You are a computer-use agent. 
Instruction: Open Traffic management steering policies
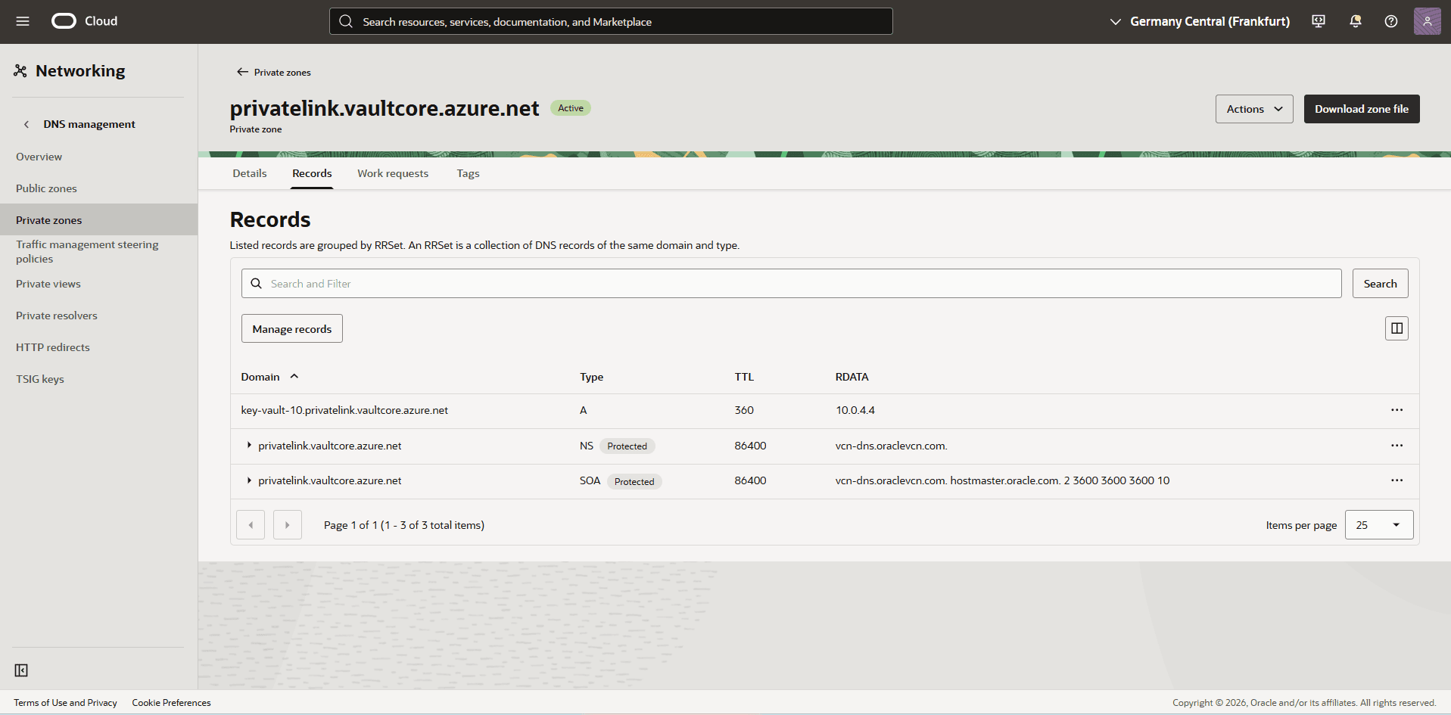tap(87, 251)
